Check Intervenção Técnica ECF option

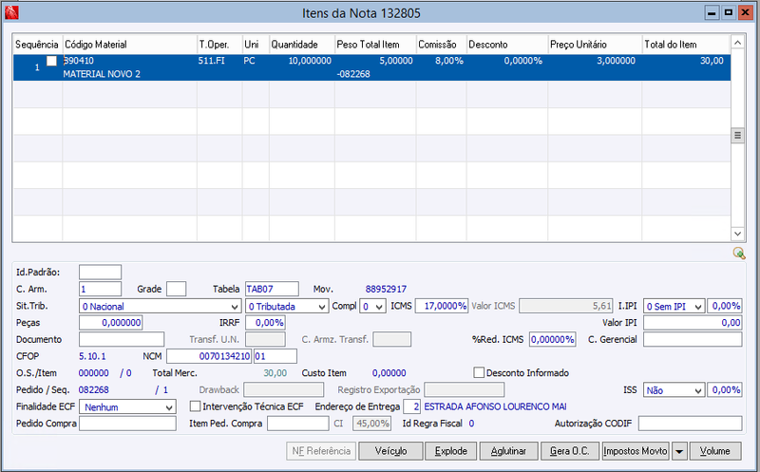[195, 406]
